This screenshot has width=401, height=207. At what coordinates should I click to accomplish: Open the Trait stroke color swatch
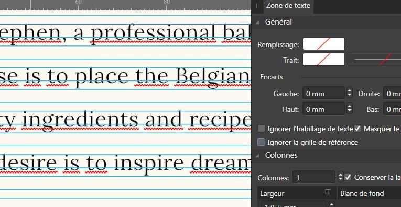(323, 60)
